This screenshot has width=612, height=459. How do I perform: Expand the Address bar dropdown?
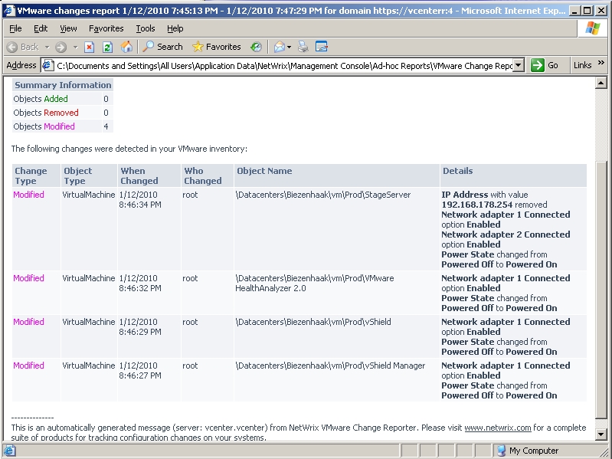[x=518, y=65]
